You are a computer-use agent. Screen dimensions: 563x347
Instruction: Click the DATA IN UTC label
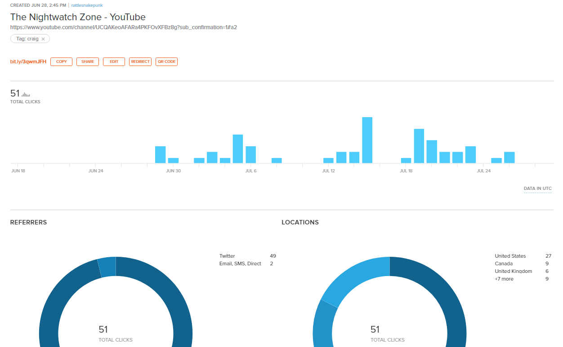pyautogui.click(x=538, y=189)
